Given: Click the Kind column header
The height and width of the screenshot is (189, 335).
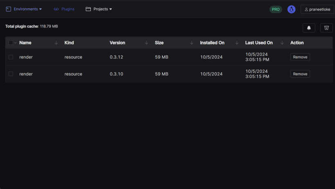Looking at the screenshot, I should click(x=69, y=43).
